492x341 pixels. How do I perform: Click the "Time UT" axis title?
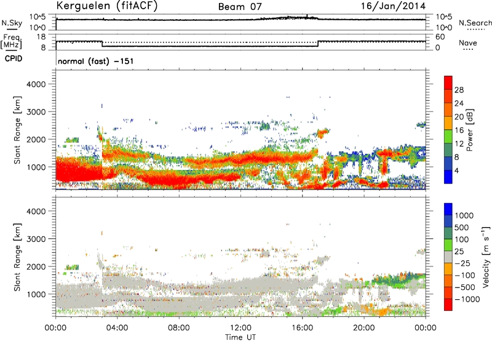[x=240, y=337]
